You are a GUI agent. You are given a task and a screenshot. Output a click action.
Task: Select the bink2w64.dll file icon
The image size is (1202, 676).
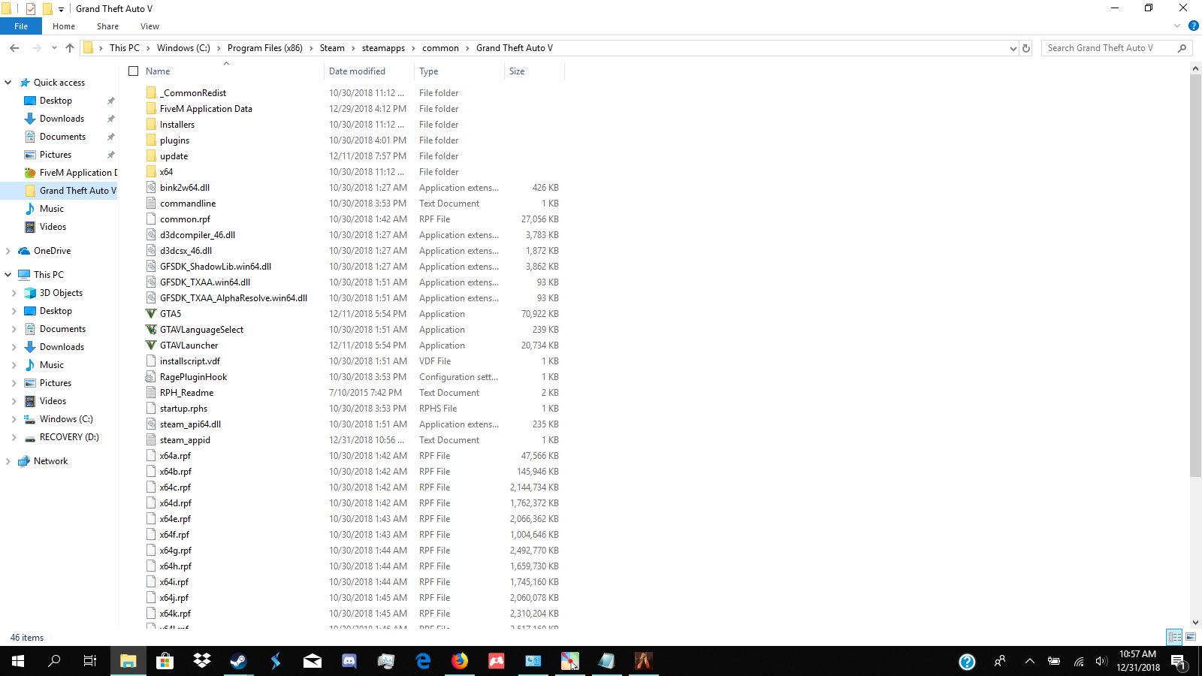tap(151, 188)
